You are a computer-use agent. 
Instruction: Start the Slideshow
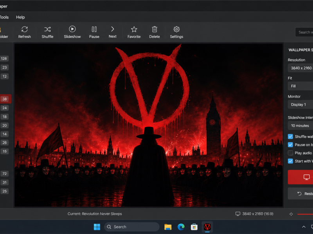[x=72, y=32]
